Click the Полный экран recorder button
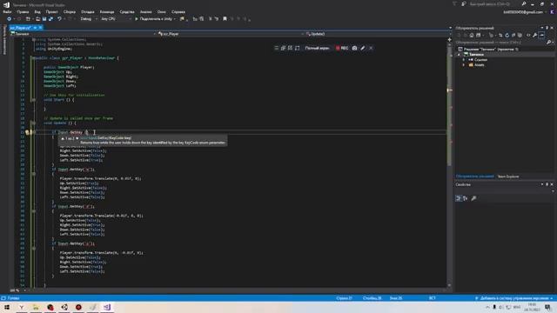Screen dimensions: 557x313 point(317,48)
